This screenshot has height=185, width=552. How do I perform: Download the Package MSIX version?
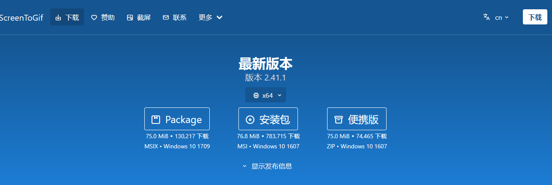pyautogui.click(x=177, y=119)
